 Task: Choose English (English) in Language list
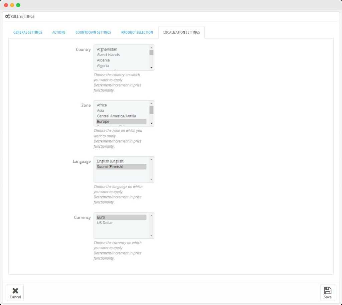point(111,161)
